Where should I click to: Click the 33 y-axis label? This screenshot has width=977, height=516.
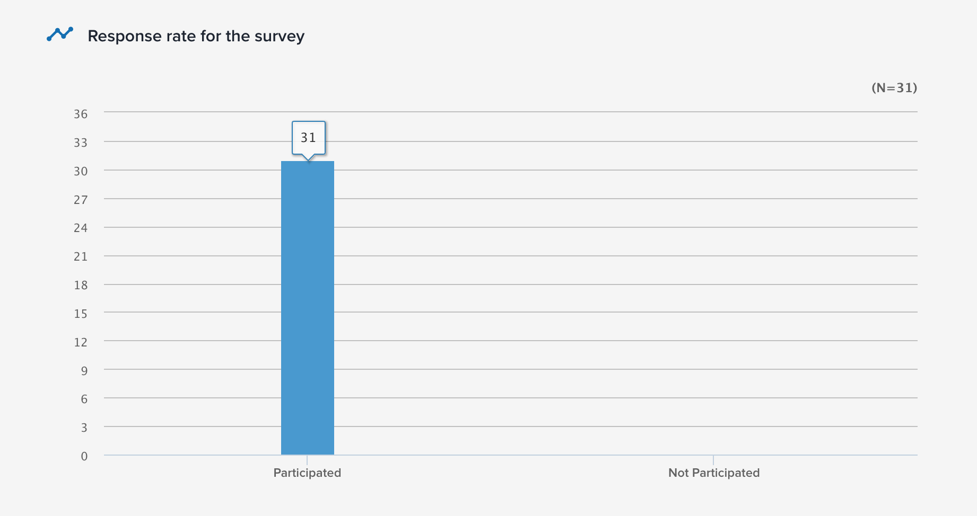(x=81, y=143)
